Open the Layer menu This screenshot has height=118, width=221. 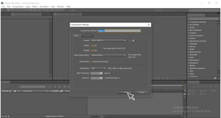28,6
